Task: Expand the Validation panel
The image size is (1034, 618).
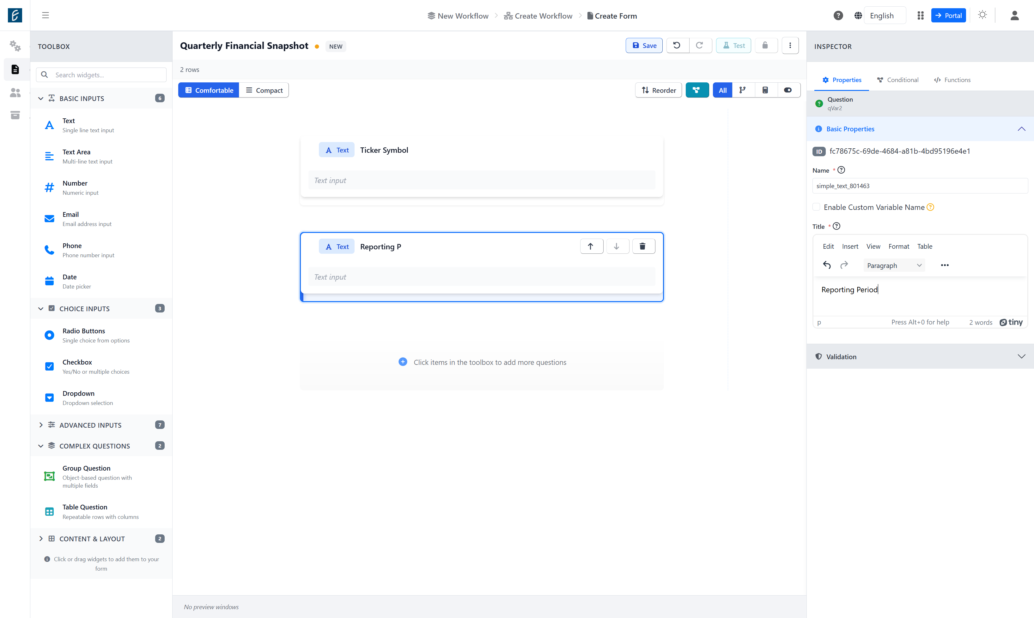Action: click(920, 356)
